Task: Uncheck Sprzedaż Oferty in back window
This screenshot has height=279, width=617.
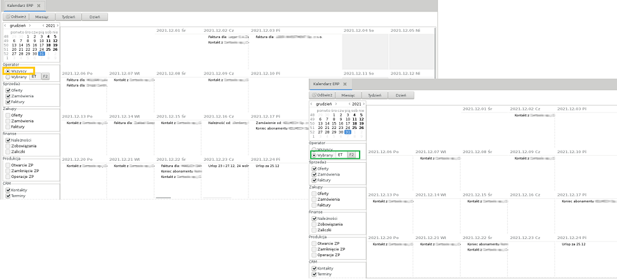Action: click(8, 90)
